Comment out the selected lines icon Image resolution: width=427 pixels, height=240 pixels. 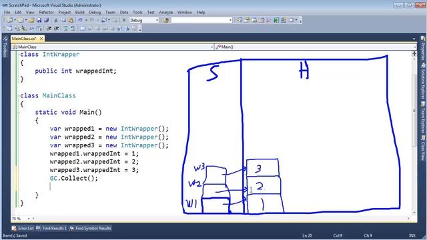click(65, 28)
